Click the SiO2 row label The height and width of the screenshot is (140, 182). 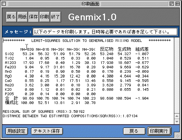pos(9,54)
